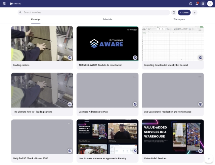This screenshot has width=215, height=165.
Task: Click the Knowby logo in header
Action: point(15,4)
